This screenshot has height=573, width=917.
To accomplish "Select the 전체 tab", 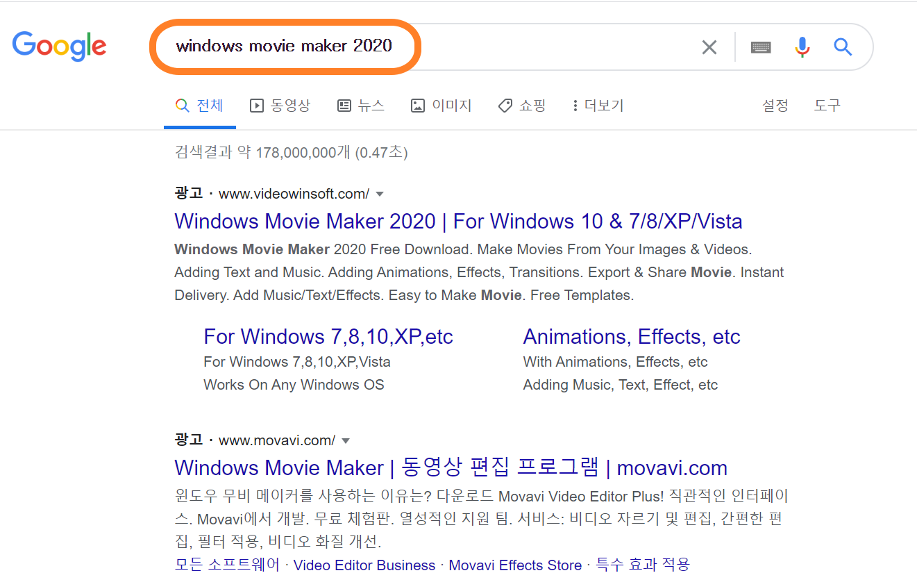I will (199, 106).
